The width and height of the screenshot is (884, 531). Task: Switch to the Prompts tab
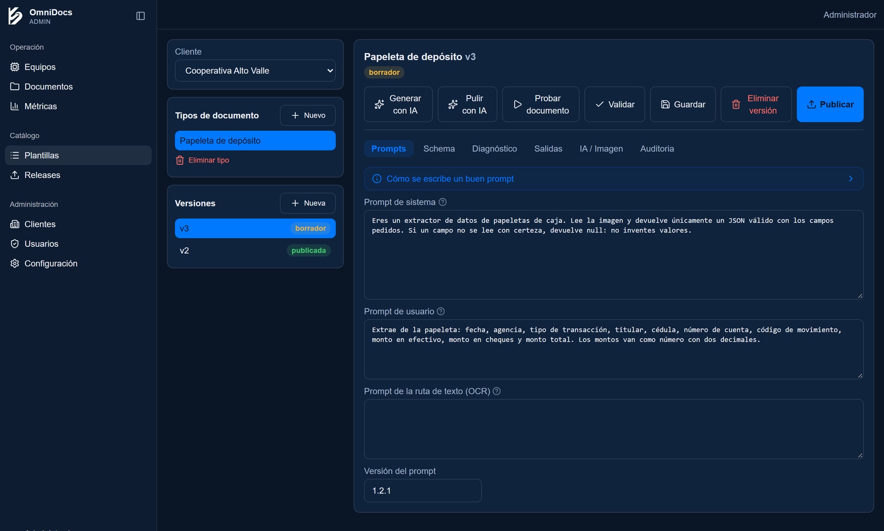[389, 149]
